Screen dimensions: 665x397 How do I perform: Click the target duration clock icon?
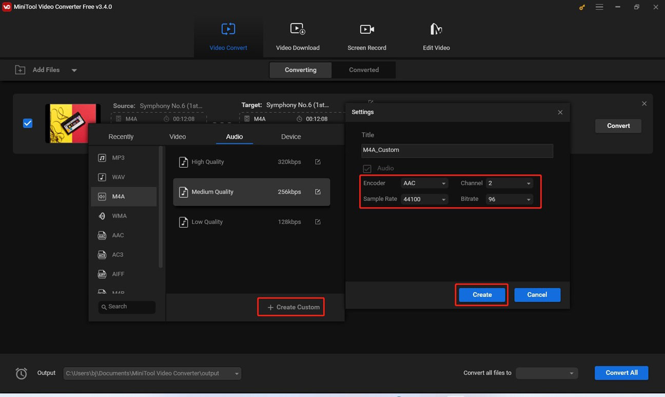(x=300, y=119)
